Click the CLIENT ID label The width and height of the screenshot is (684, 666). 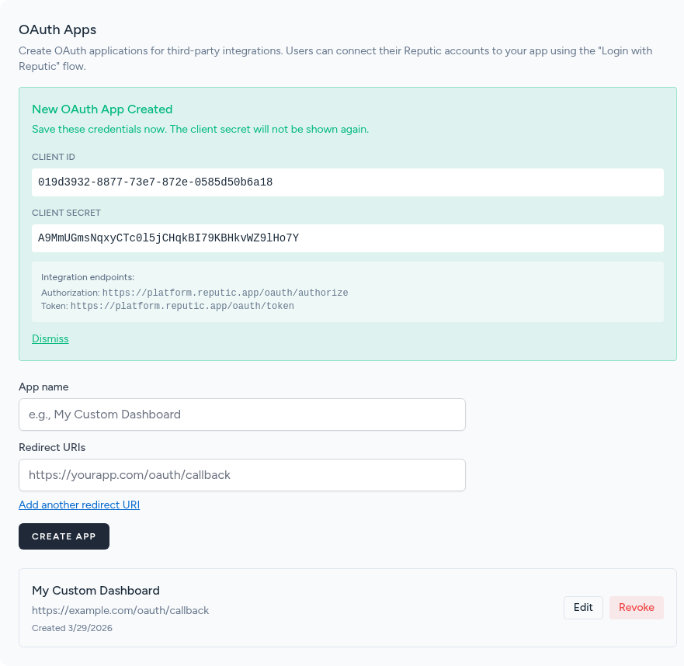tap(53, 156)
